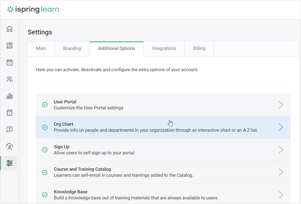Click the Users icon in the sidebar
This screenshot has height=204, width=301.
10,79
